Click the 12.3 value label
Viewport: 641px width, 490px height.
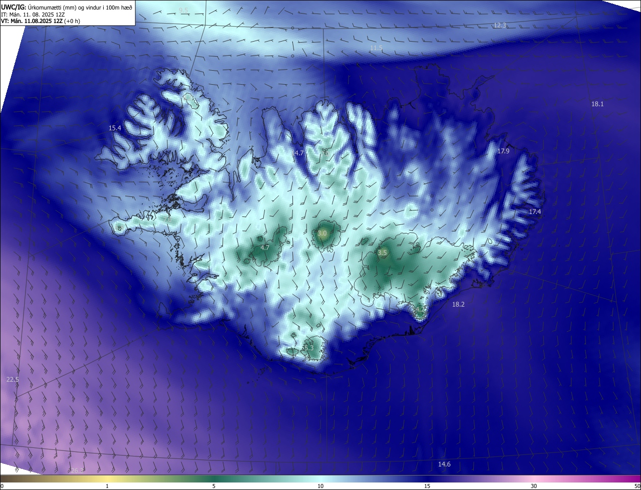[500, 25]
